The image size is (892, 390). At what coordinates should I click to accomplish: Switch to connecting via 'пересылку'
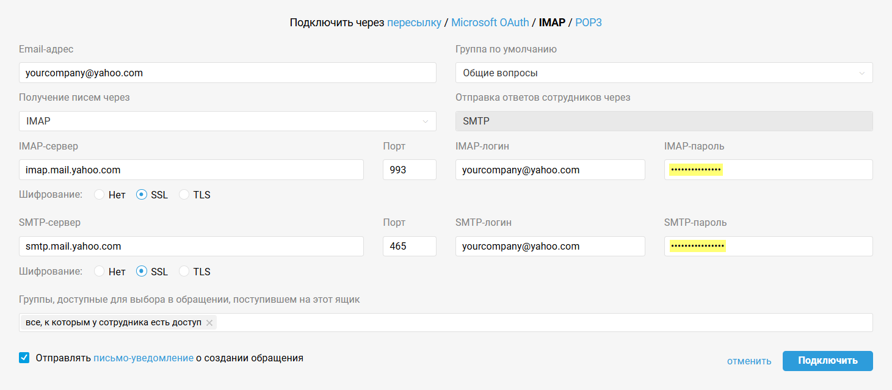414,23
